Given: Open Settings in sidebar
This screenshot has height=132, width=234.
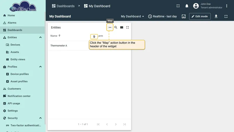Looking at the screenshot, I should click(x=22, y=111).
